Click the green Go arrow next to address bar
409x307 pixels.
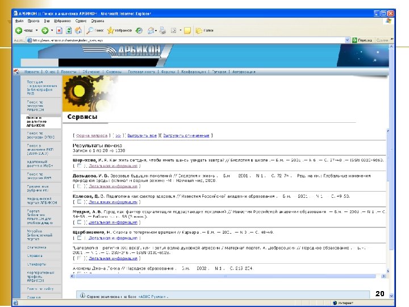pyautogui.click(x=354, y=40)
